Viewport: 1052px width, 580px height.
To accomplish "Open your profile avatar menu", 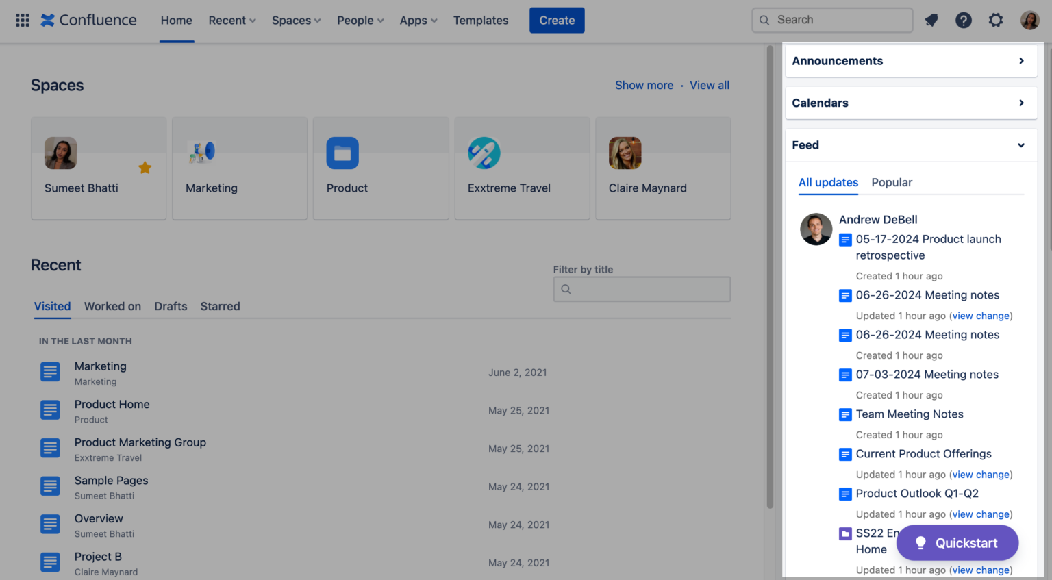I will tap(1029, 20).
